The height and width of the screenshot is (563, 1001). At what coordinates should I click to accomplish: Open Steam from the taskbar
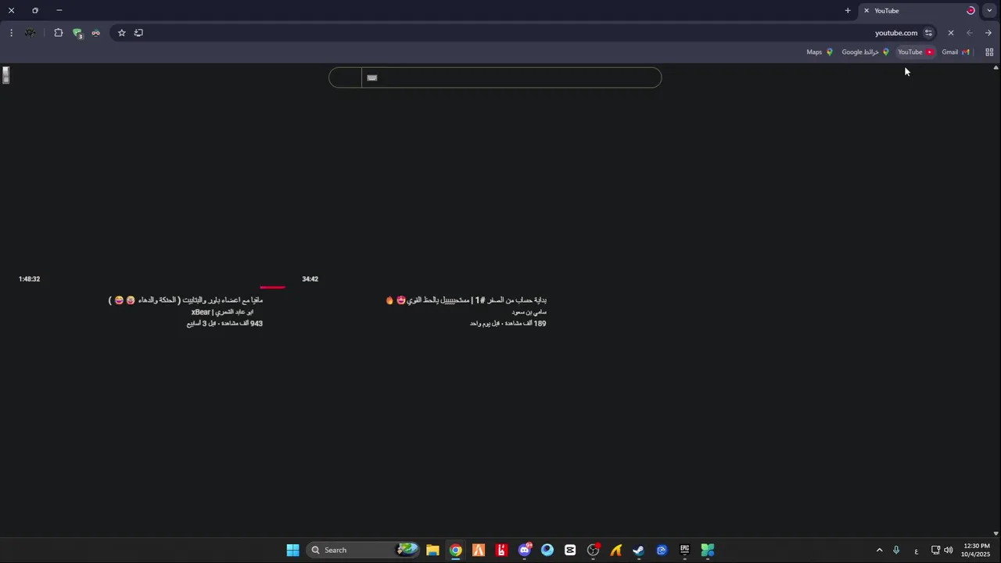(x=639, y=550)
